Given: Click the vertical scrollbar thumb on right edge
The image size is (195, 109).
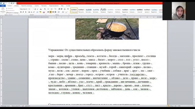Looking at the screenshot, I should (x=194, y=72).
